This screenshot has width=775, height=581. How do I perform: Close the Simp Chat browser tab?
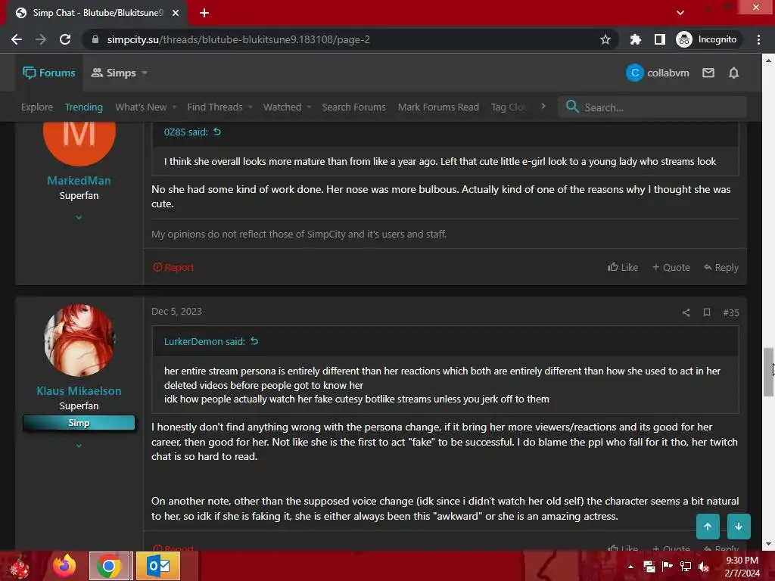(176, 13)
